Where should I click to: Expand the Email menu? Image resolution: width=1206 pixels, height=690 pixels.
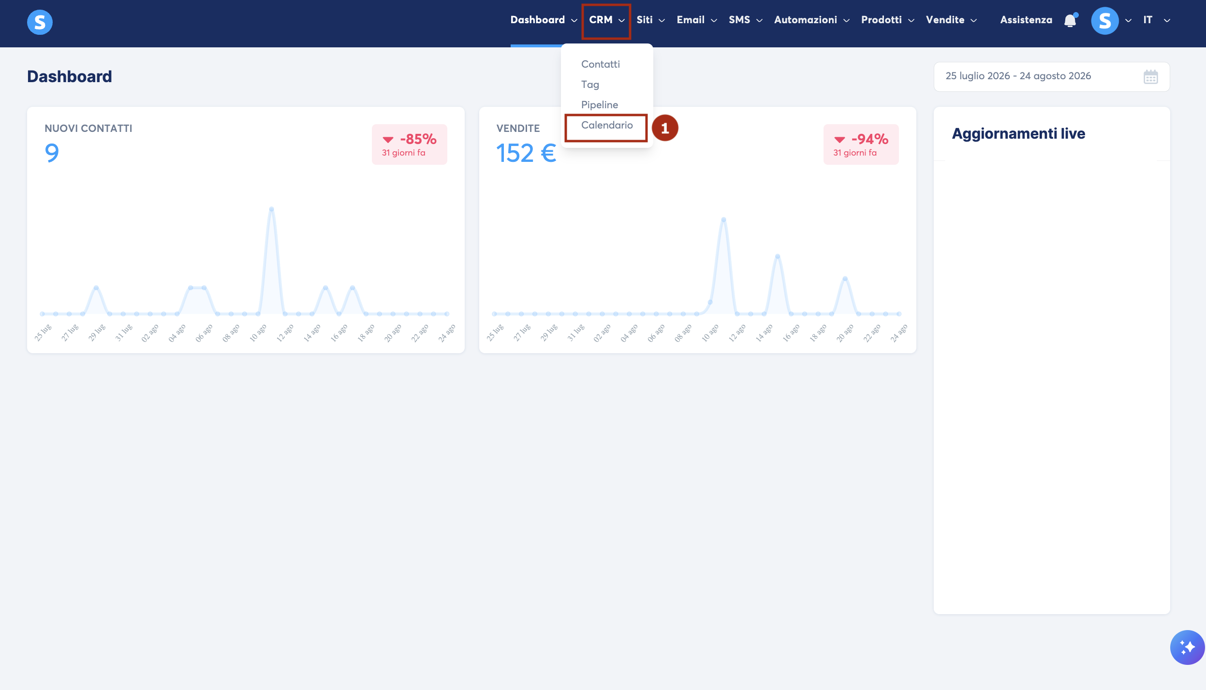pos(696,20)
